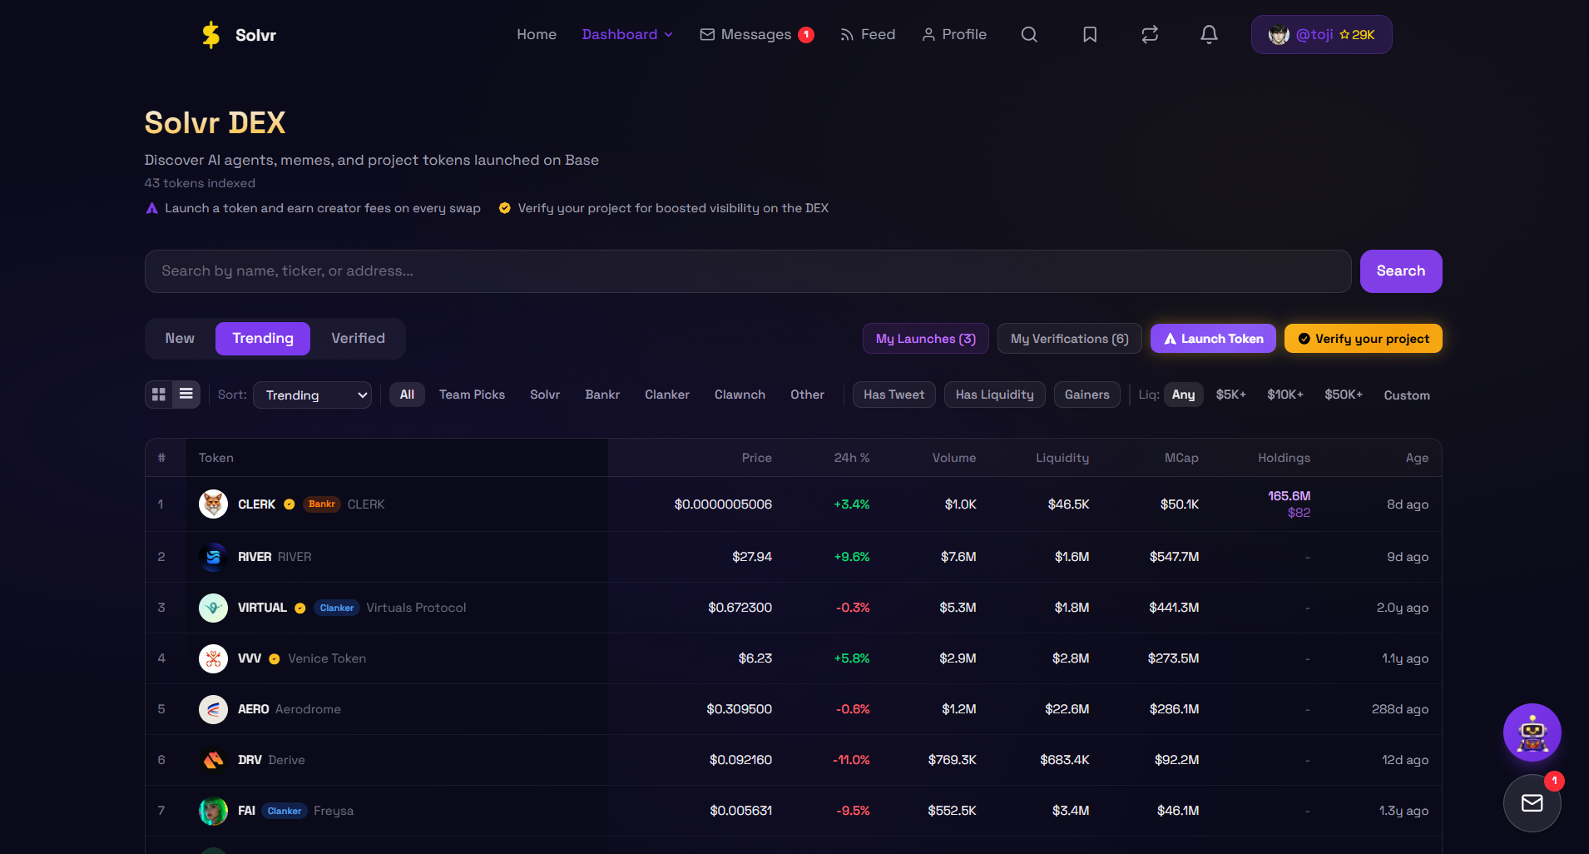The height and width of the screenshot is (854, 1589).
Task: Toggle the Has Tweet filter
Action: tap(894, 395)
